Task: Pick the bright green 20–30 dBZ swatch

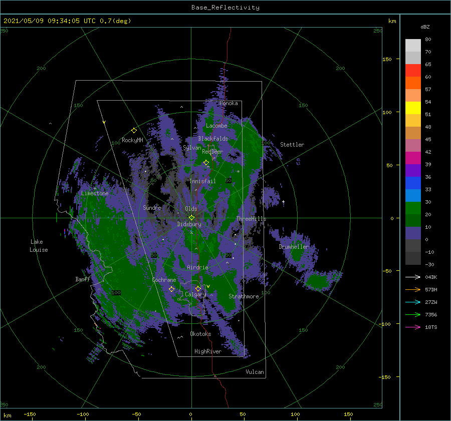Action: tap(413, 208)
